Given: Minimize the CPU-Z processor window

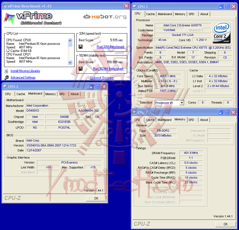Looking at the screenshot, I should 221,6.
